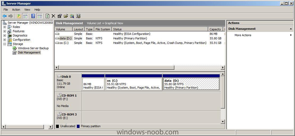This screenshot has height=136, width=295.
Task: Select the os (C:) volume row
Action: (140, 43)
